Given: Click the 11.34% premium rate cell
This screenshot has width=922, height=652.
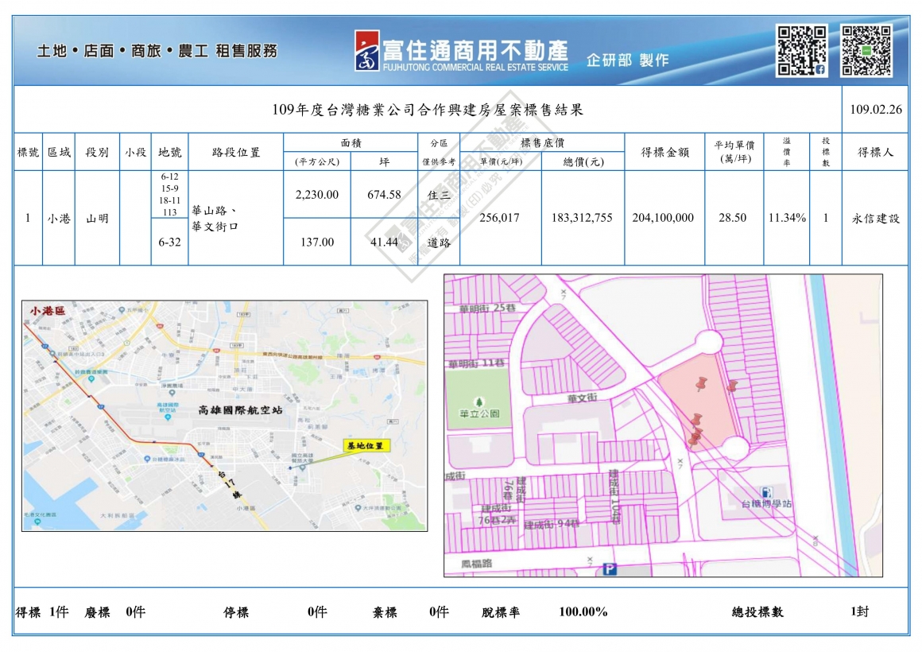Looking at the screenshot, I should point(787,218).
